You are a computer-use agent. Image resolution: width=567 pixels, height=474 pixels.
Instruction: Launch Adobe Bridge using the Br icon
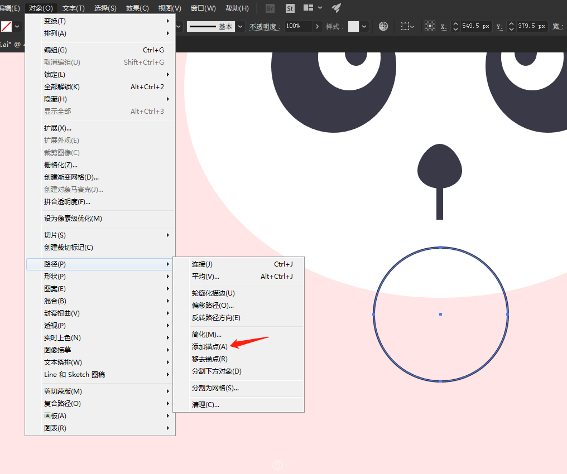[270, 8]
